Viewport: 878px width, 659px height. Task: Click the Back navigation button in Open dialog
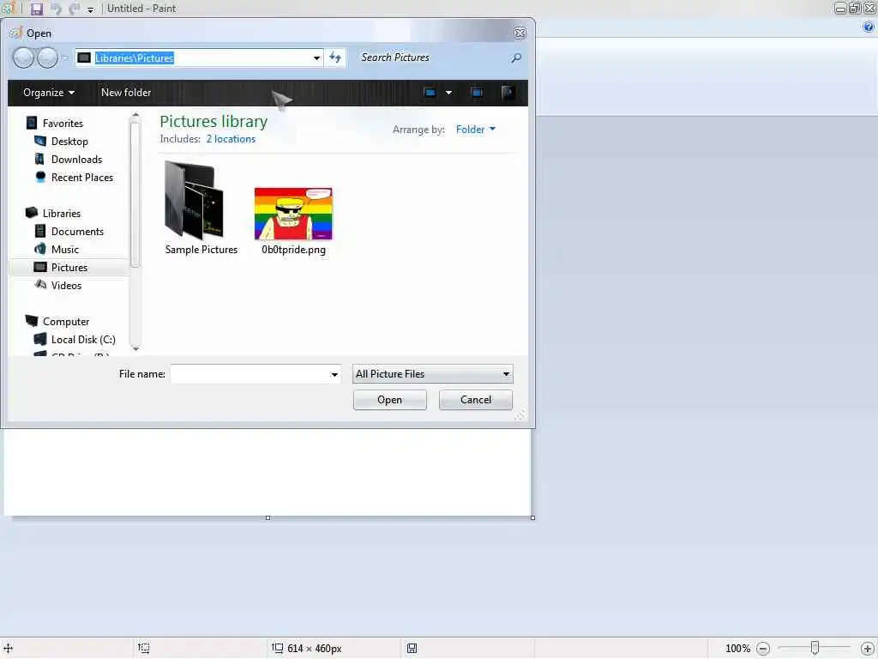coord(23,57)
